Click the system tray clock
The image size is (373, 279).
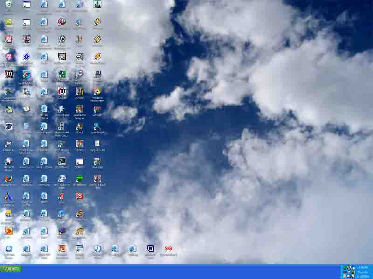(362, 272)
